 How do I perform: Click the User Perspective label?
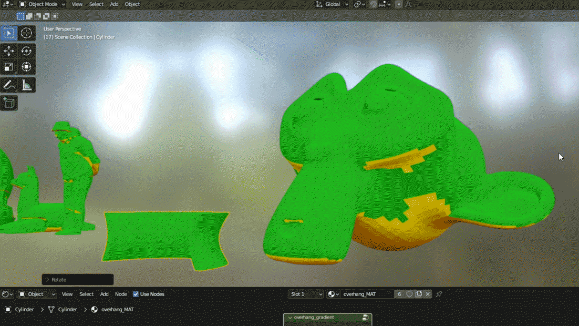[62, 29]
